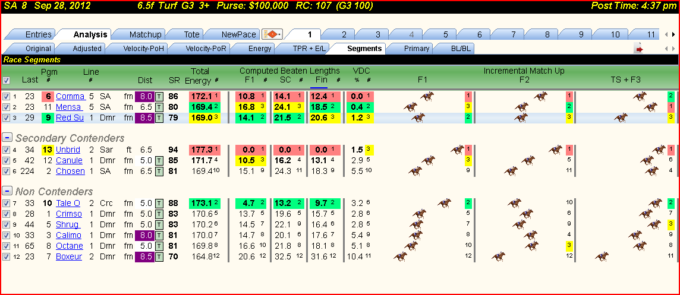Toggle the select-all checkbox in the header
The width and height of the screenshot is (680, 295).
click(x=6, y=80)
